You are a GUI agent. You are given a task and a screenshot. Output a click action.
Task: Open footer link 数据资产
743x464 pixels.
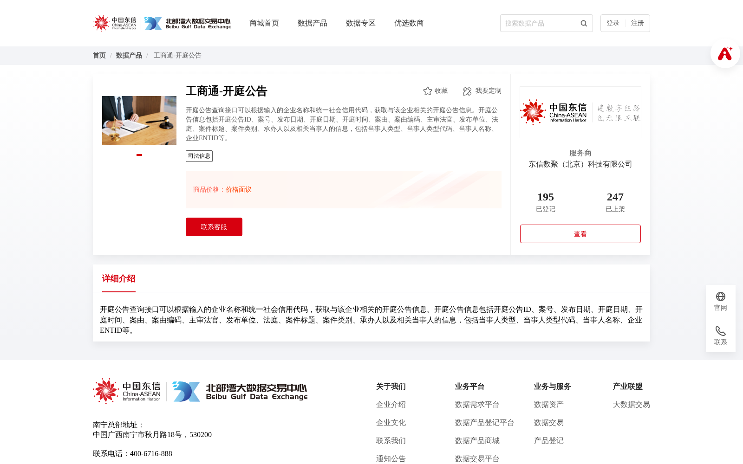coord(549,405)
